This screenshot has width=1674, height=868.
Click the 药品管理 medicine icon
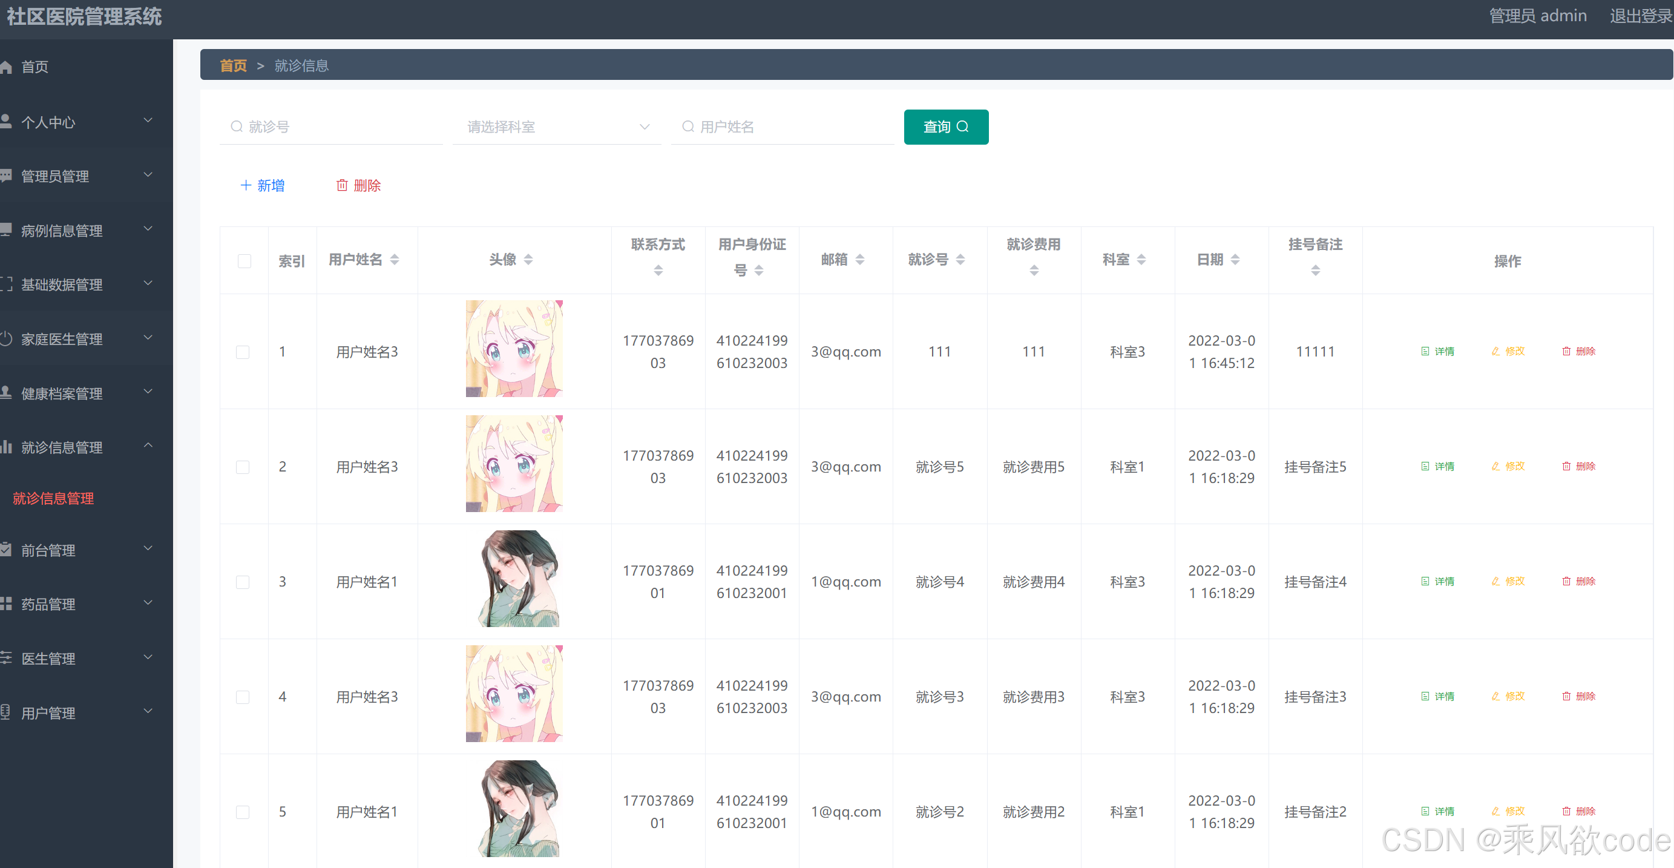coord(7,603)
